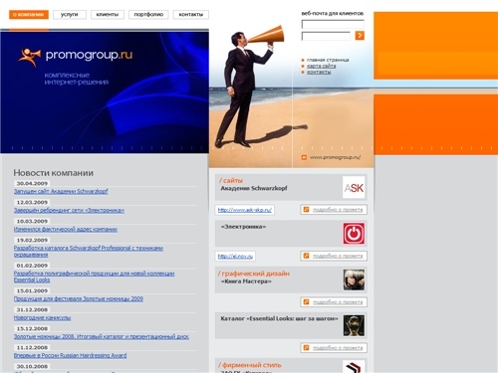498x373 pixels.
Task: Open project details for «Книга Мастера»
Action: (334, 302)
